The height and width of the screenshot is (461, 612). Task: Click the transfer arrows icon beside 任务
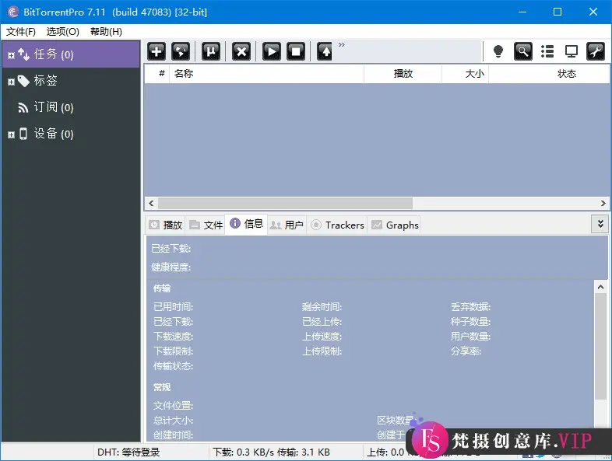[x=24, y=54]
